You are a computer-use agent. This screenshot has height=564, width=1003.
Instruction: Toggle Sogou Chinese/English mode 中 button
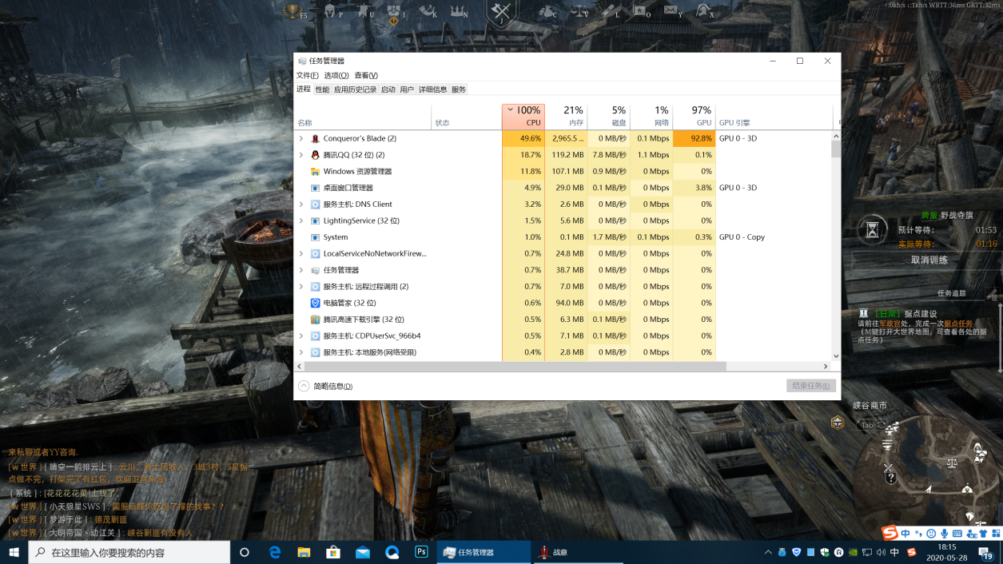905,533
